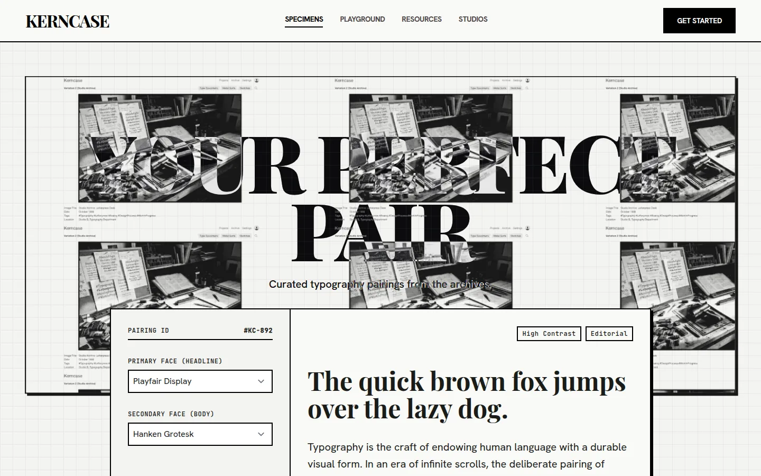Click the 'YOUR PERFECT PAIR' hero heading
This screenshot has width=761, height=476.
pos(380,199)
